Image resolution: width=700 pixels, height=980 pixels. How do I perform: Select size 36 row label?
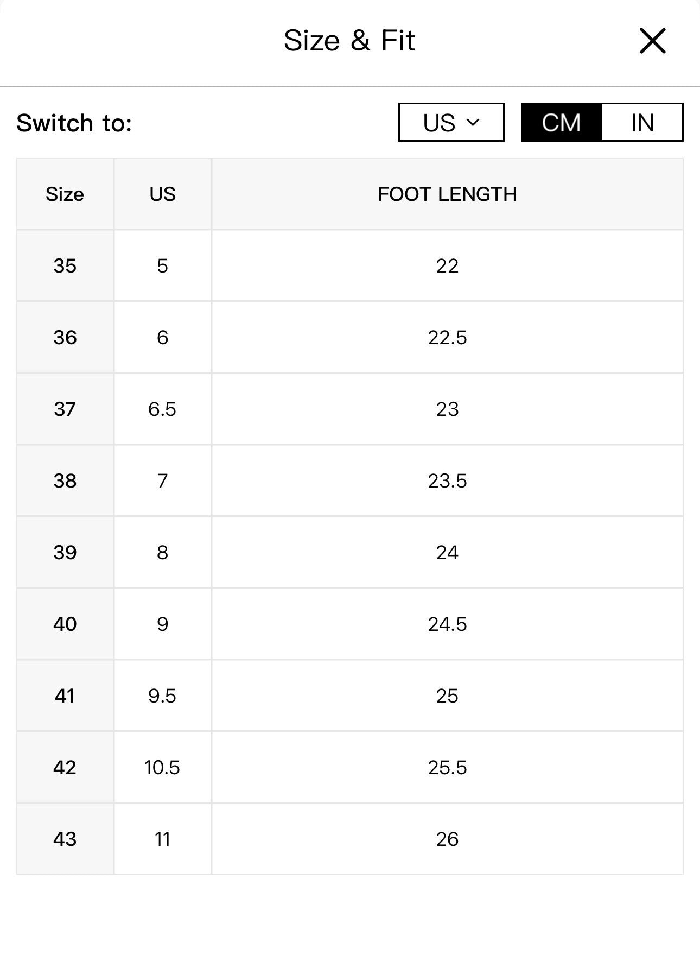[65, 337]
